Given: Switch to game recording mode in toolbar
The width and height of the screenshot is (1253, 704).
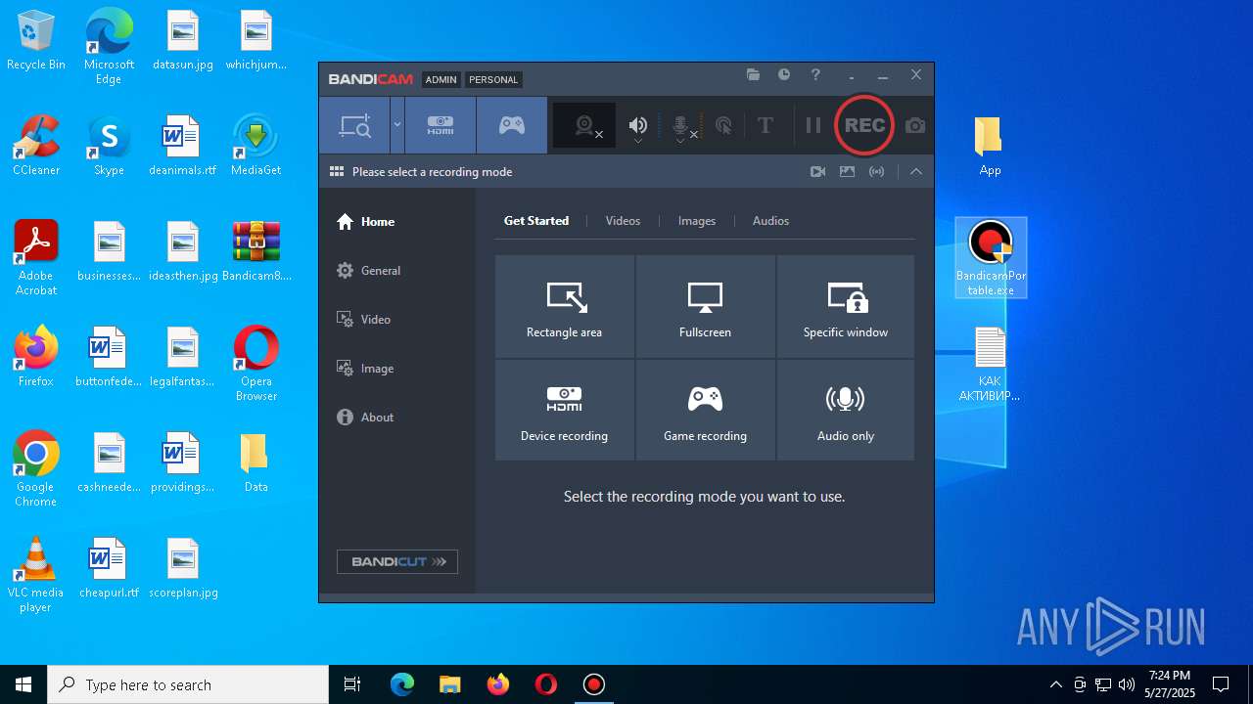Looking at the screenshot, I should click(512, 125).
